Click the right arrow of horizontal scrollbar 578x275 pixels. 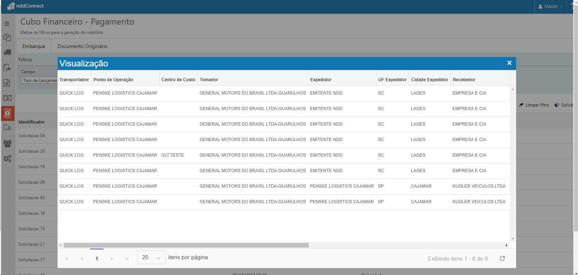pyautogui.click(x=507, y=245)
